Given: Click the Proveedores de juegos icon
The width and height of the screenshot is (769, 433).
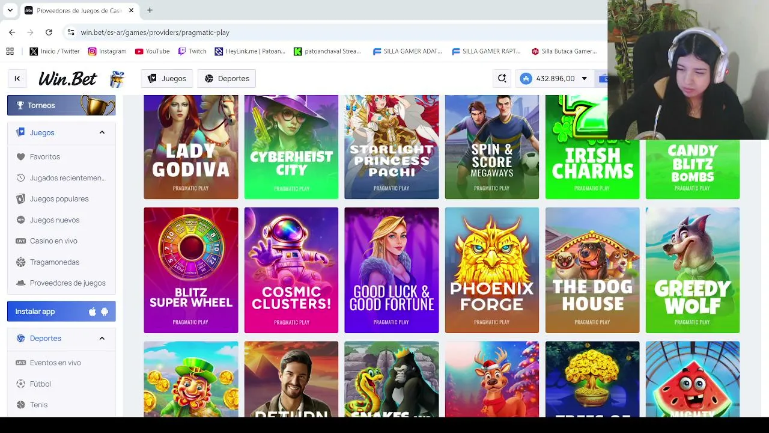Looking at the screenshot, I should tap(21, 283).
